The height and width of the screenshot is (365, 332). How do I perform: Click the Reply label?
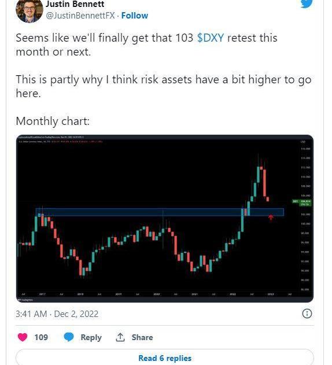(91, 337)
